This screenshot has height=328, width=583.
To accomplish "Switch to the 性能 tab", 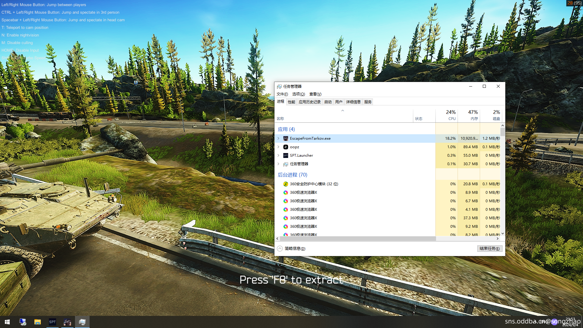I will coord(291,102).
